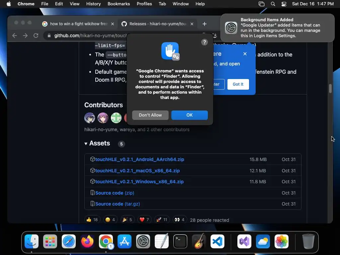Viewport: 340px width, 255px height.
Task: Open the Profiles menu
Action: tap(144, 4)
